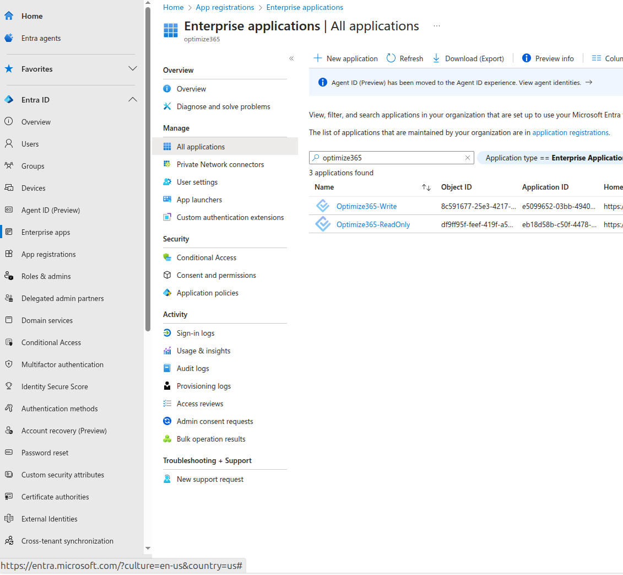Create a New application from the toolbar
Viewport: 623px width, 575px height.
(x=345, y=58)
